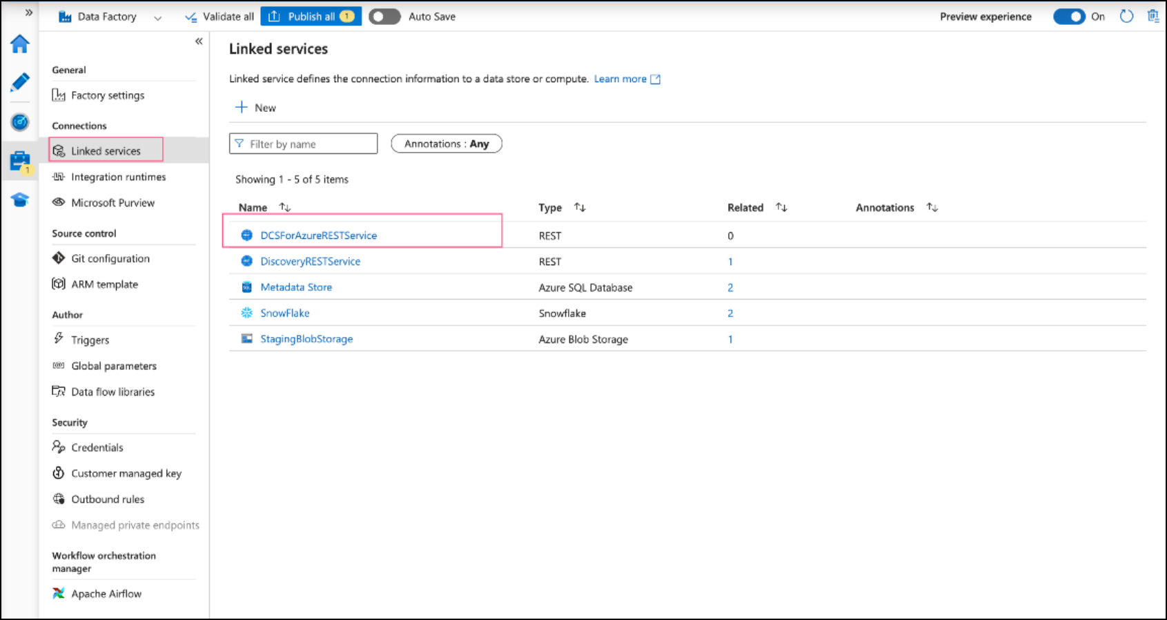
Task: Open the Home icon in left rail
Action: pyautogui.click(x=19, y=44)
